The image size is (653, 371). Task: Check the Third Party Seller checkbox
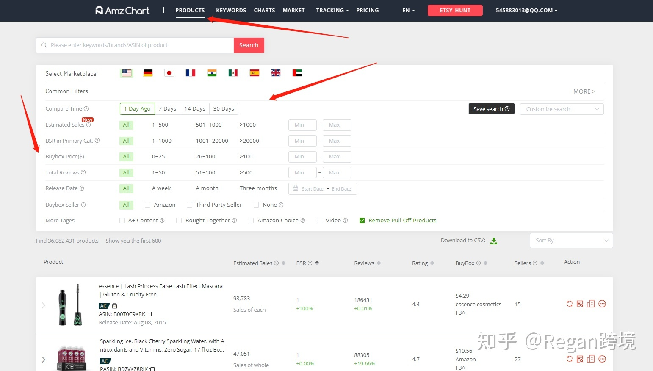point(189,205)
